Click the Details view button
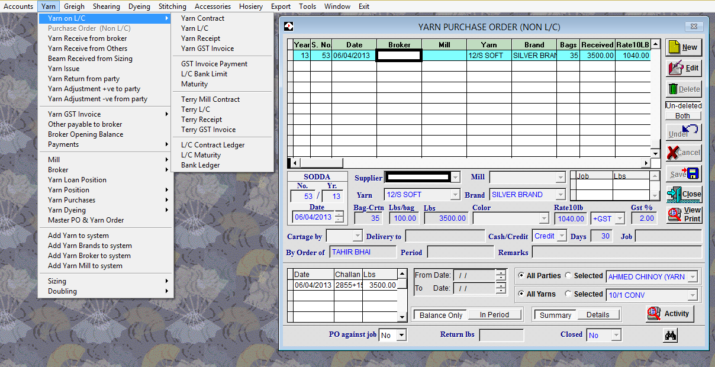Viewport: 715px width, 367px height. click(597, 315)
